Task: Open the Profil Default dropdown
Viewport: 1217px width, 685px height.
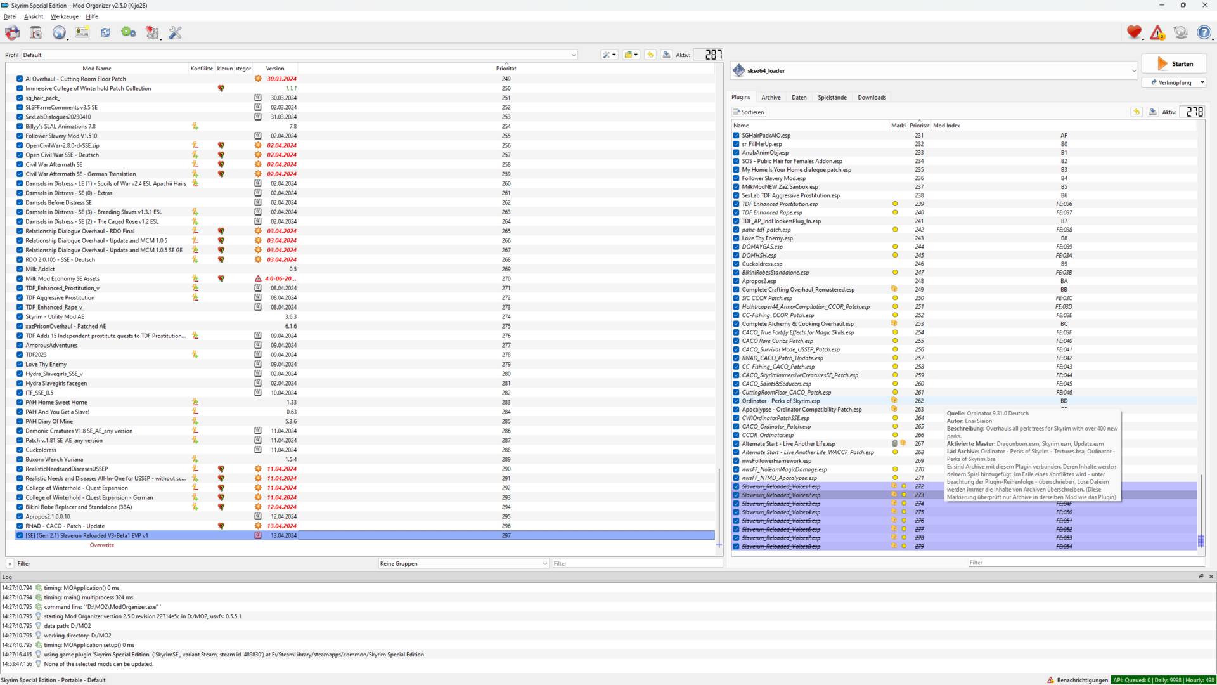Action: [299, 55]
